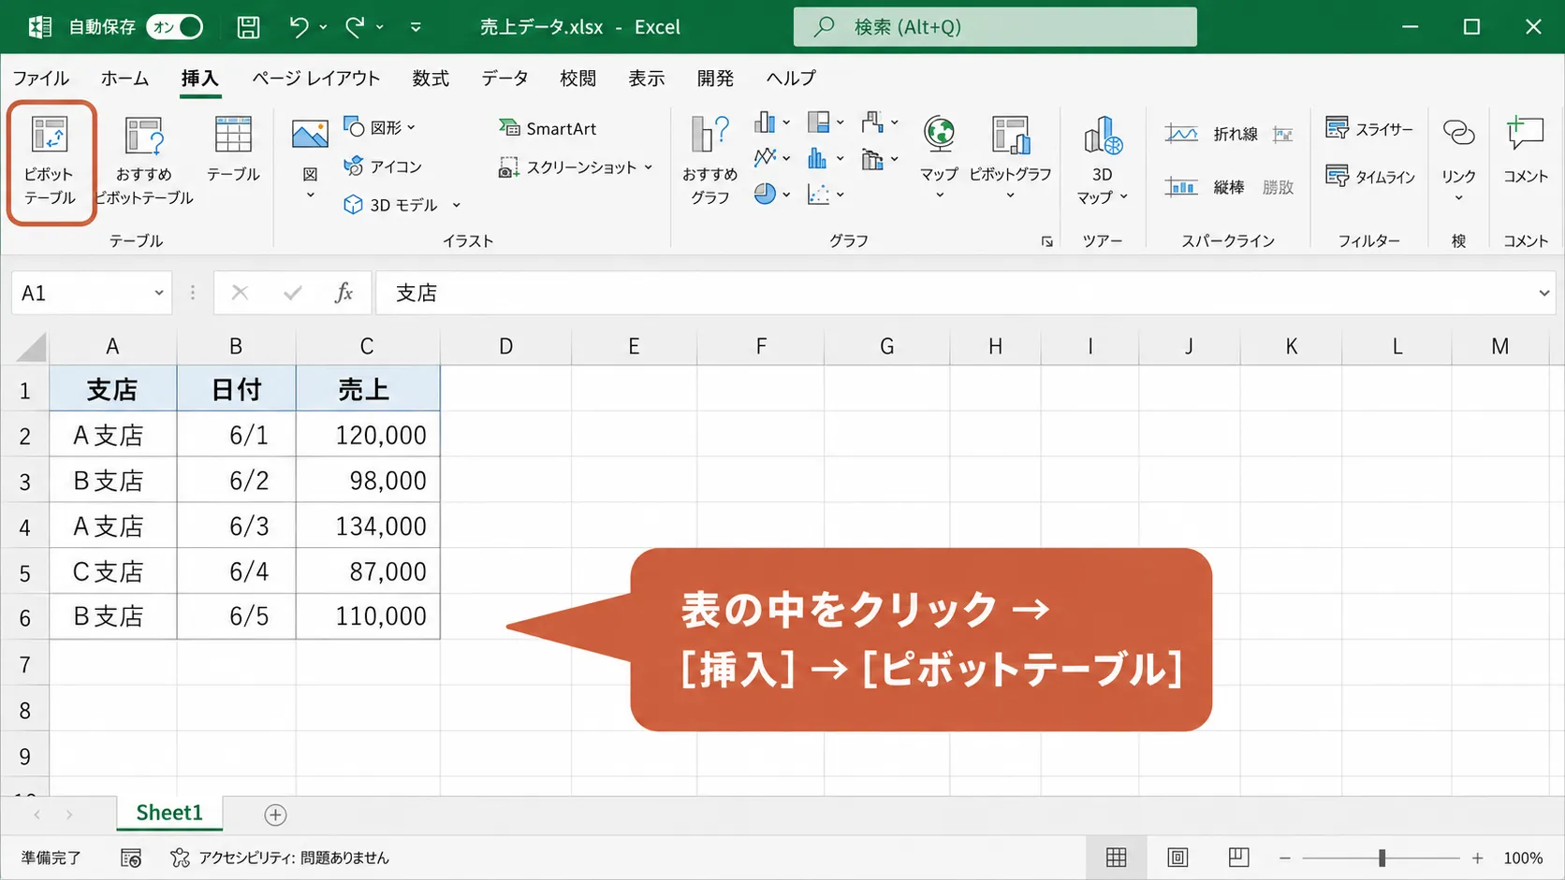The width and height of the screenshot is (1565, 880).
Task: Insert a column or bar chart
Action: click(x=772, y=123)
